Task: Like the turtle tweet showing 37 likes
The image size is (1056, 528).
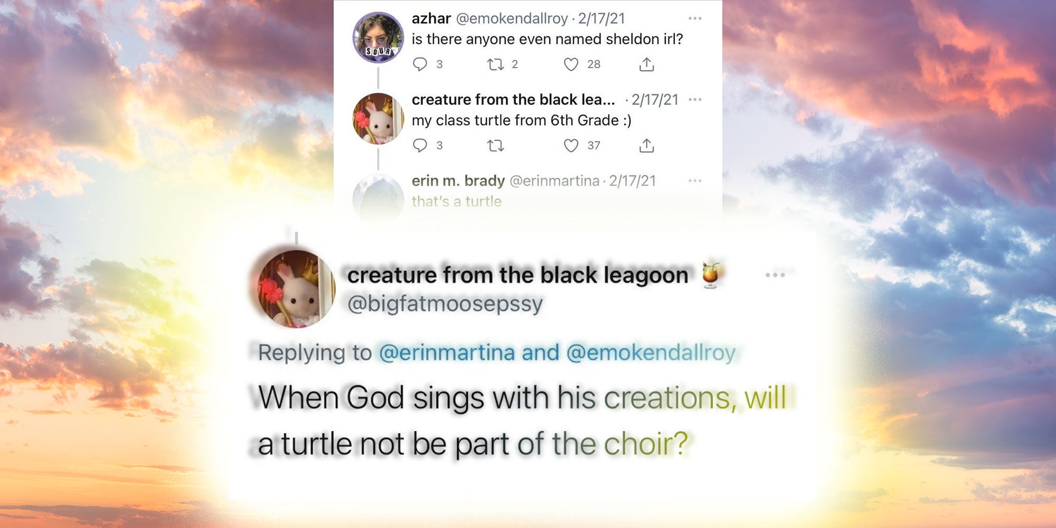Action: click(572, 146)
